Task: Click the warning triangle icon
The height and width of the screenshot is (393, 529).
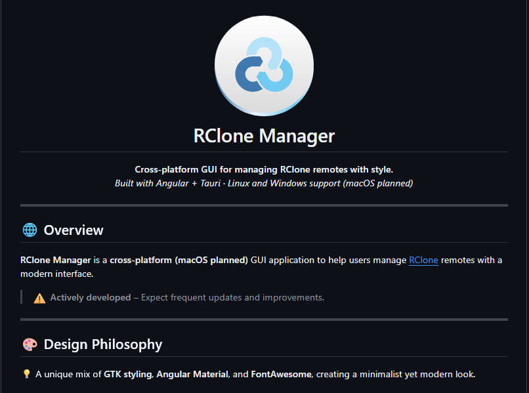Action: [x=39, y=299]
